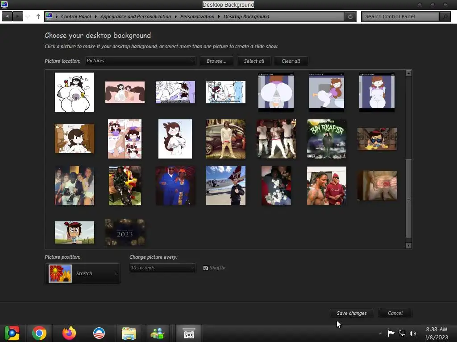Image resolution: width=457 pixels, height=342 pixels.
Task: Select the two men in blue outfits photo
Action: 175,186
